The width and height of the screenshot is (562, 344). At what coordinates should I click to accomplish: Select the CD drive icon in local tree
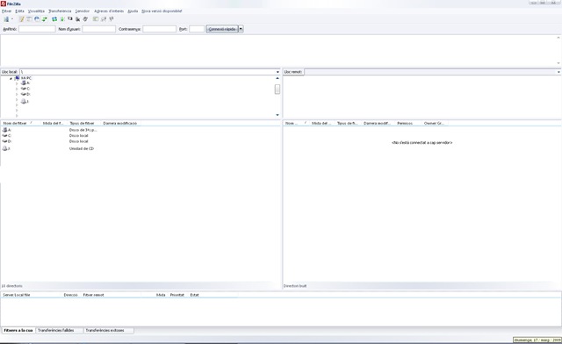tap(24, 102)
